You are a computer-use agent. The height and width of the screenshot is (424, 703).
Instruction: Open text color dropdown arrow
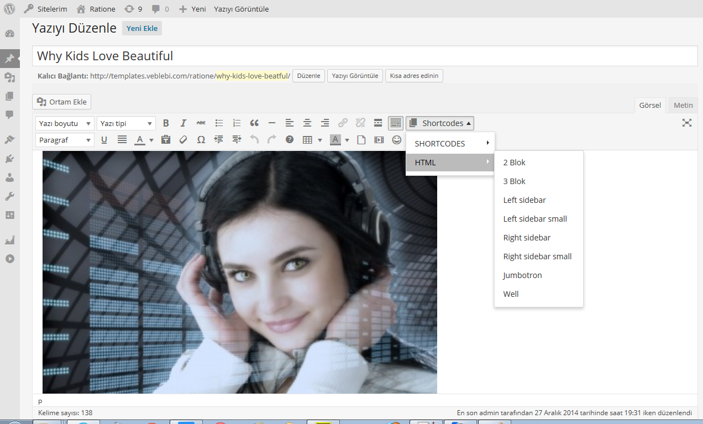(x=151, y=140)
